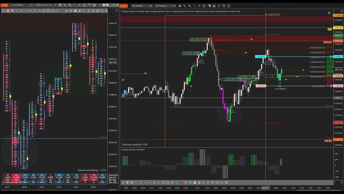
Task: Open Data Box in left chart toolbar
Action: (84, 5)
